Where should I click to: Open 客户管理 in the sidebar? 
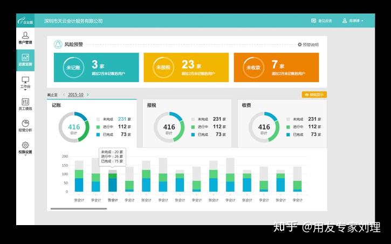tap(25, 38)
